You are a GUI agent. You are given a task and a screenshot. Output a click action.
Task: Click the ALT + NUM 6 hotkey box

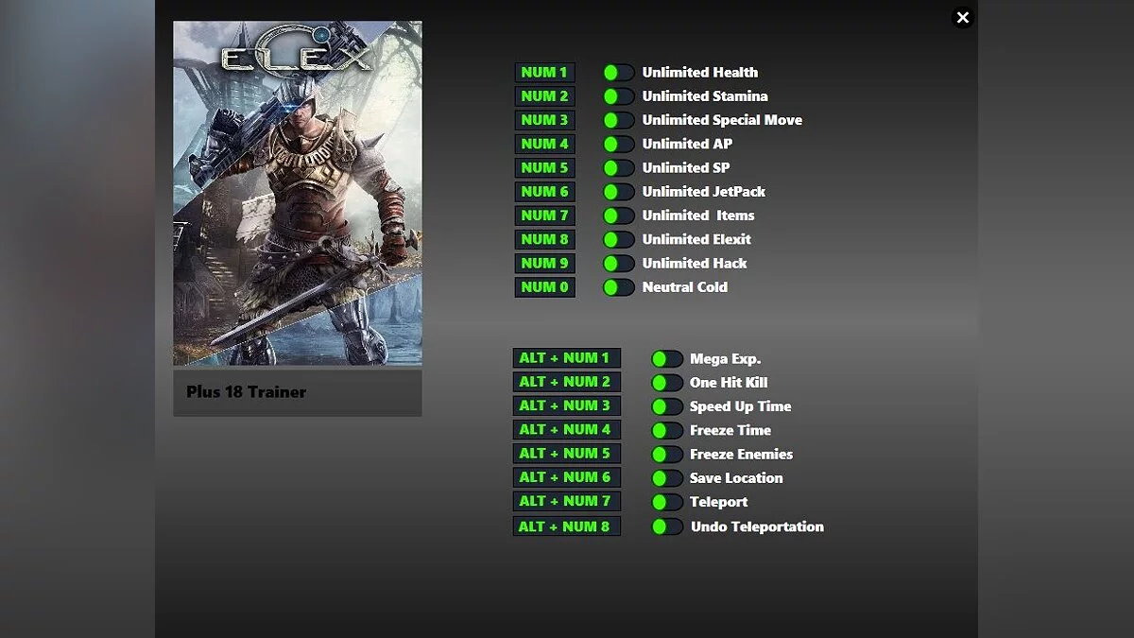coord(566,477)
